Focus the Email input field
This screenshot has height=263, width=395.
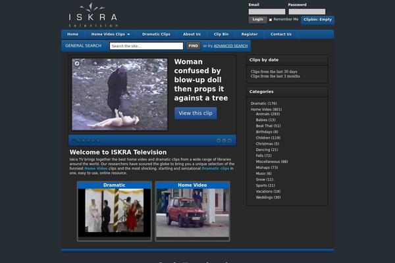(x=267, y=12)
